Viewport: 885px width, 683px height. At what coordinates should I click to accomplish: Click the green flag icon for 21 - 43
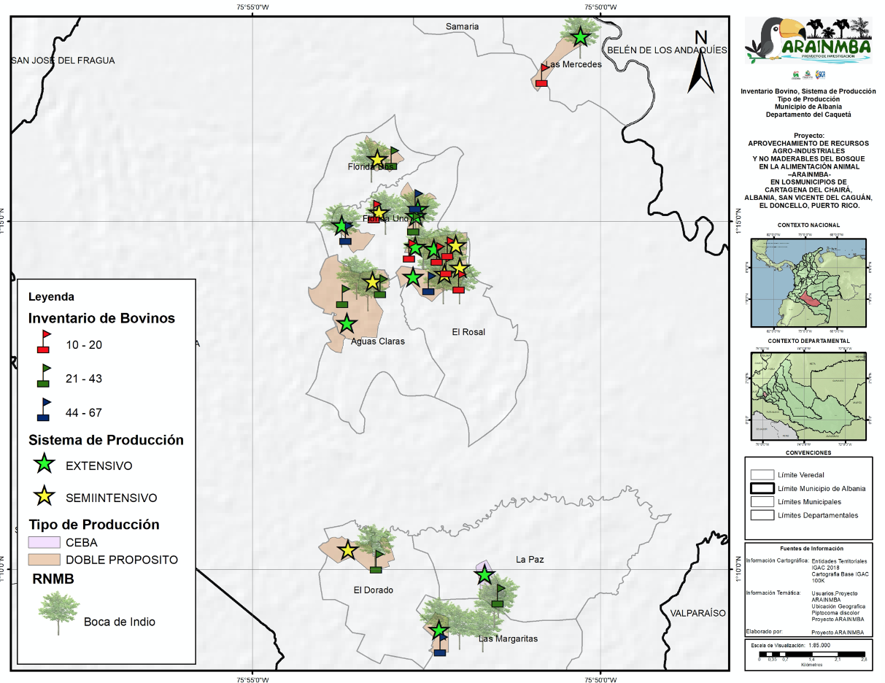(x=45, y=376)
